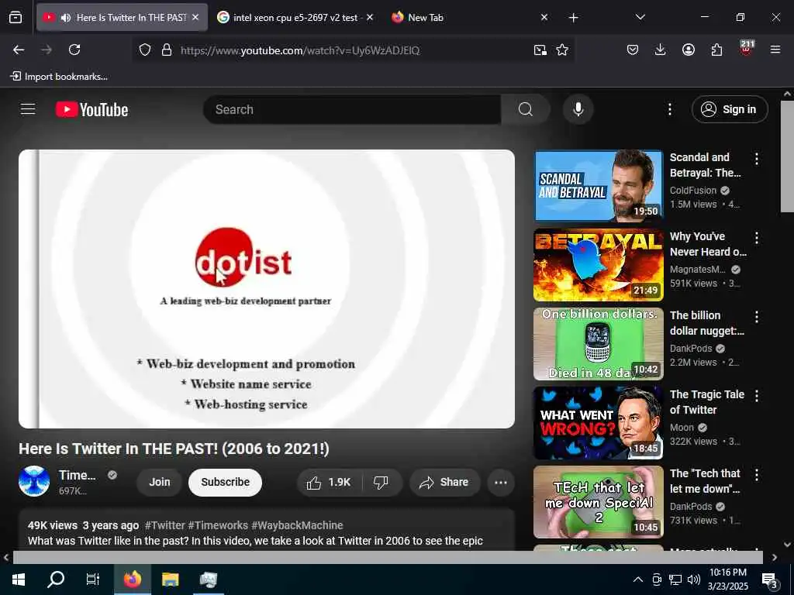
Task: Close the intel xeon cpu tab
Action: pyautogui.click(x=370, y=18)
